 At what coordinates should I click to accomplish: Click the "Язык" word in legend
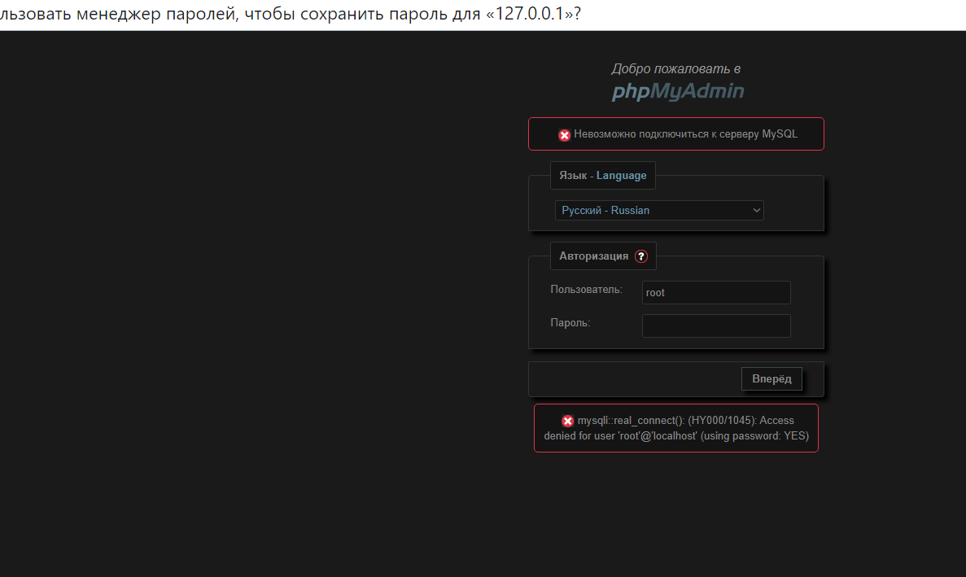[x=573, y=175]
